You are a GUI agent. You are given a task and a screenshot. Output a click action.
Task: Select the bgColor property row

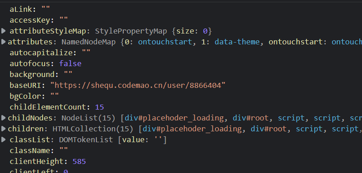[x=35, y=96]
